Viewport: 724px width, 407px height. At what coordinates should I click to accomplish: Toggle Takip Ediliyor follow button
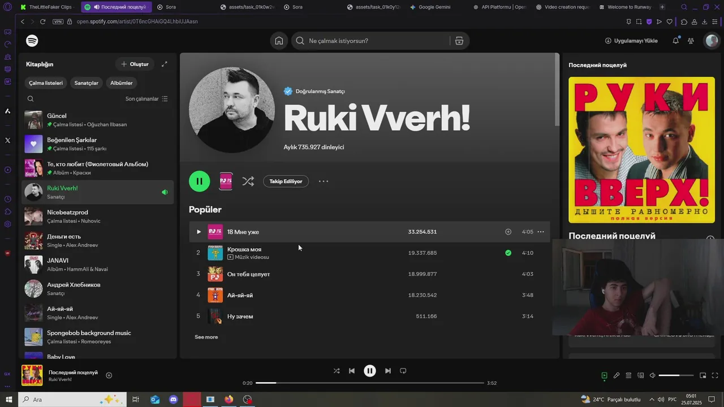pyautogui.click(x=286, y=181)
